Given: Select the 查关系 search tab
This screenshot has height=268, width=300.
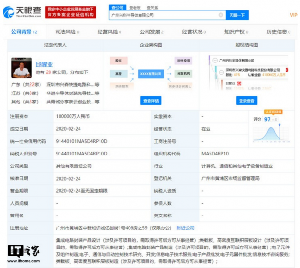Looking at the screenshot, I should [152, 8].
